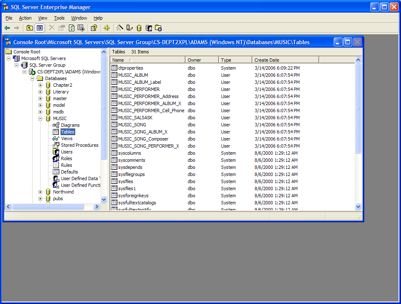Click the tree pane vertical scrollbar thumb
Image resolution: width=401 pixels, height=304 pixels.
[x=104, y=108]
